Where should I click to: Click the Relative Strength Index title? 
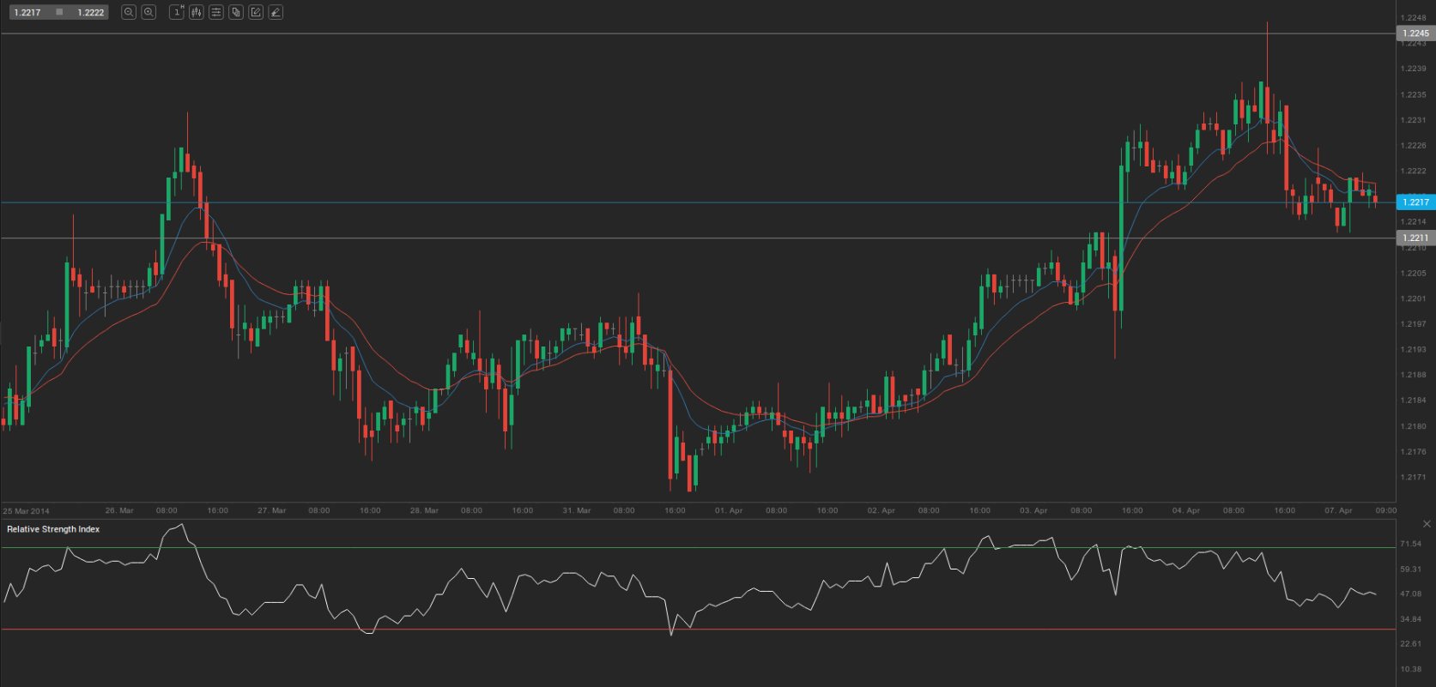[53, 529]
